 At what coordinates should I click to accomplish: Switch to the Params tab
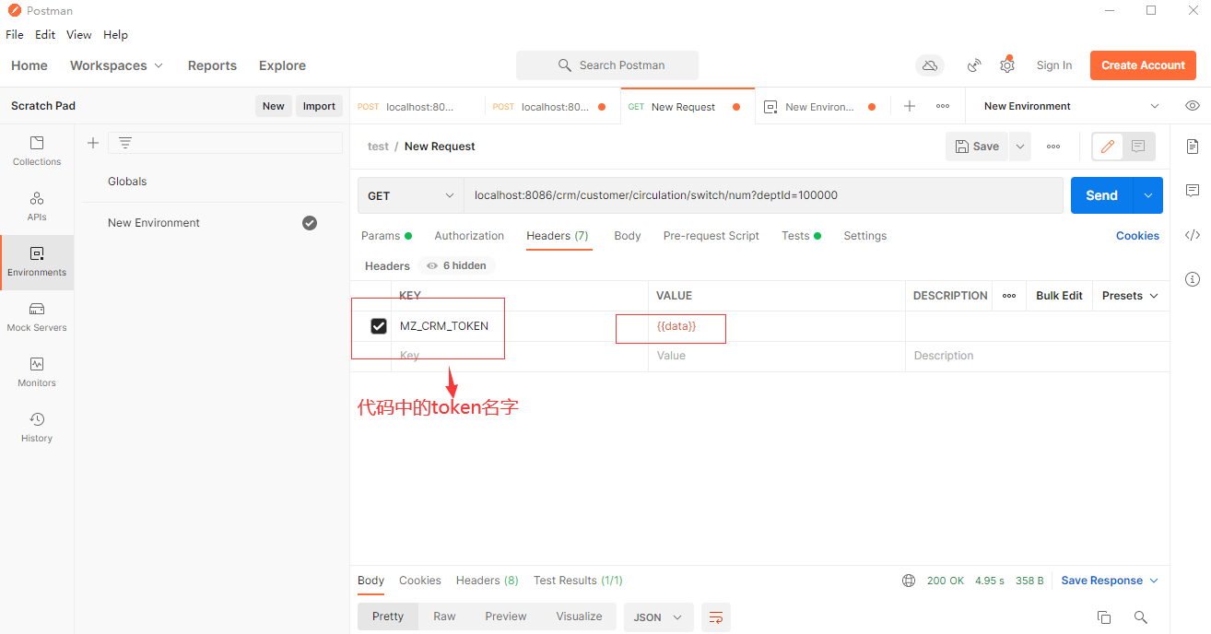pos(386,236)
